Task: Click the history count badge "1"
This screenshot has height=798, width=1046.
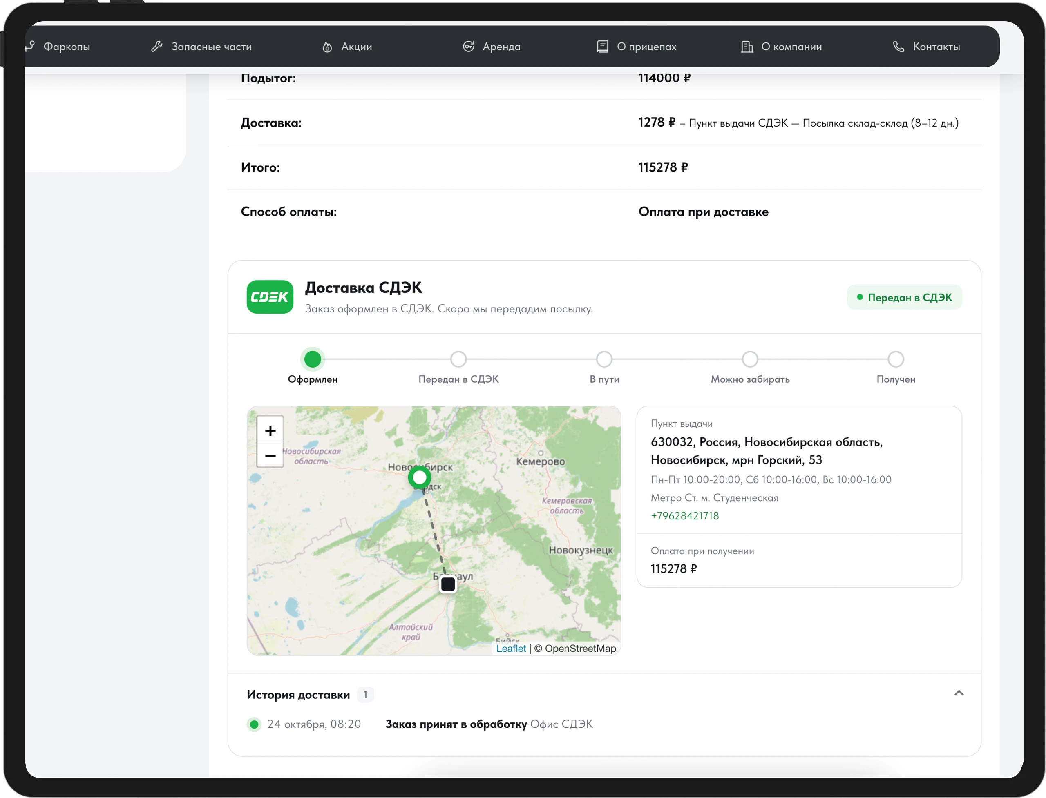Action: pos(365,694)
